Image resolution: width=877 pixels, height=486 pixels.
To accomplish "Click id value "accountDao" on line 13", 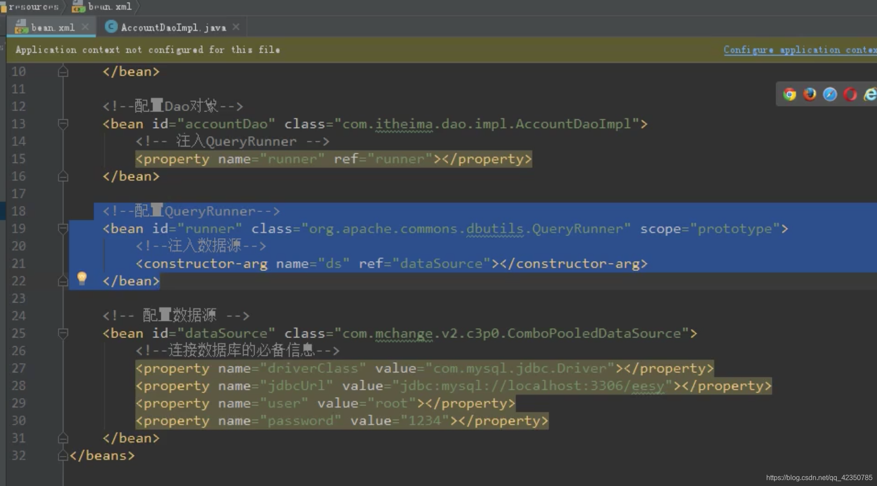I will [226, 124].
